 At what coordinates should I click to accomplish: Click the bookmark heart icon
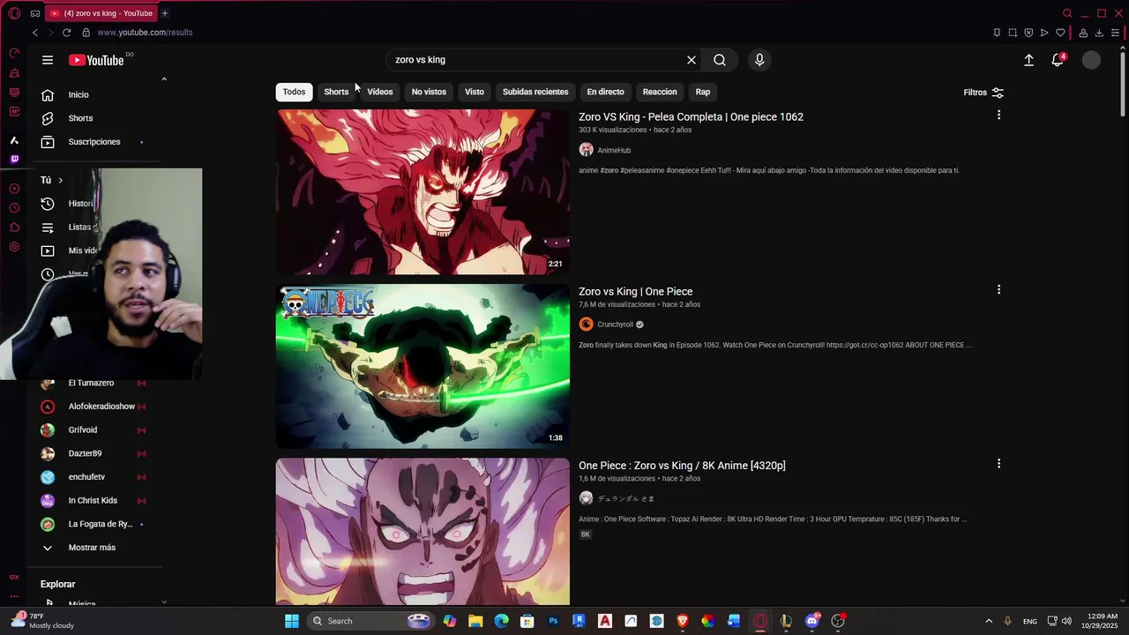pyautogui.click(x=1060, y=33)
